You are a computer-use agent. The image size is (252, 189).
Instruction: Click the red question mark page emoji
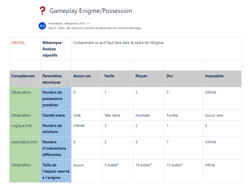coord(42,11)
